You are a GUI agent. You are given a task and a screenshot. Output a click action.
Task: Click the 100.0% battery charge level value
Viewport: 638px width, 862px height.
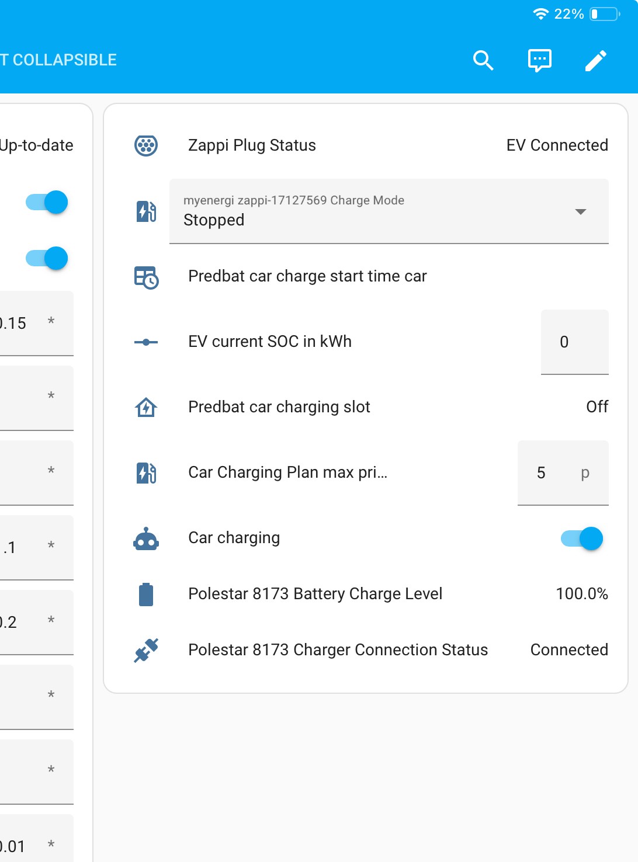pyautogui.click(x=582, y=594)
